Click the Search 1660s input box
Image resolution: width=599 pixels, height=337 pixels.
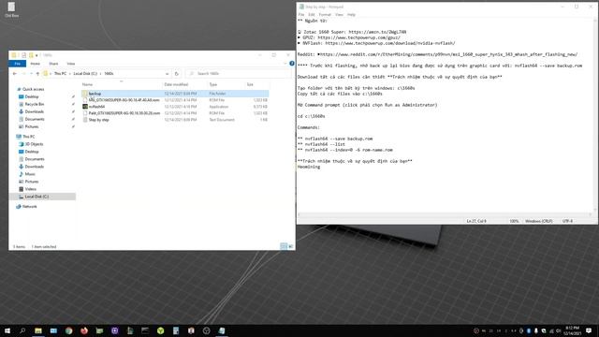(239, 73)
